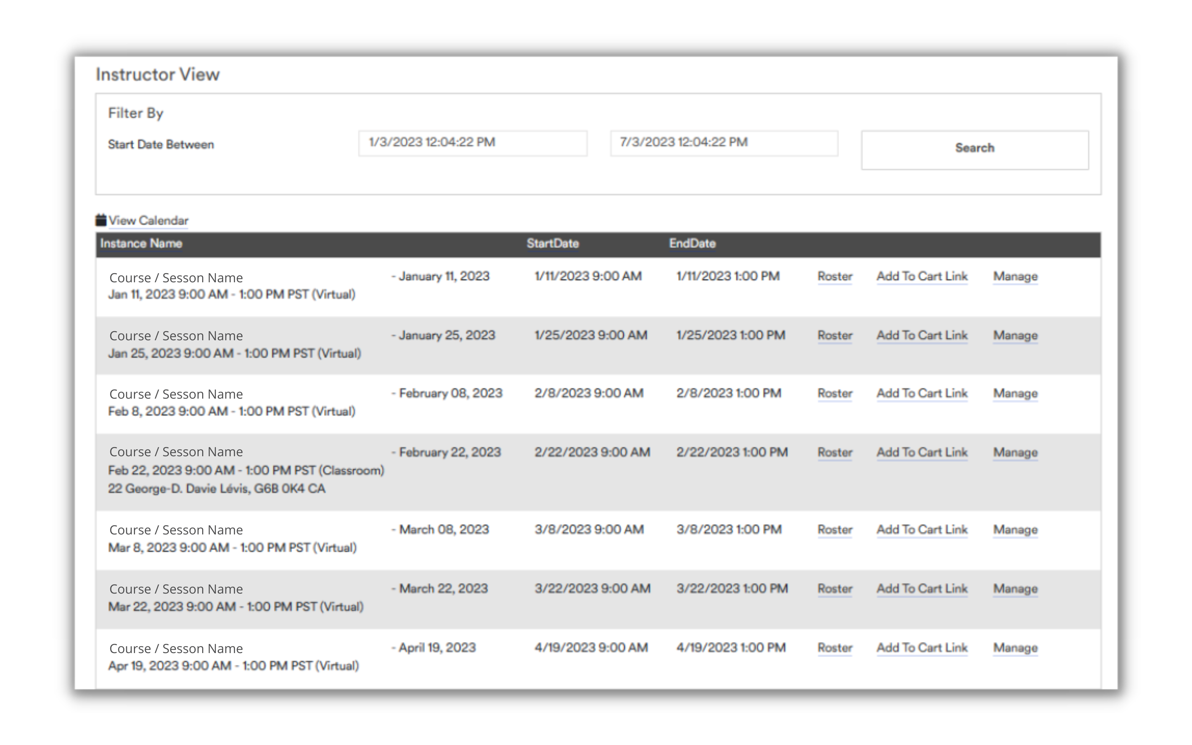This screenshot has height=745, width=1192.
Task: Select the text 'Mar 22, 2023 9:00 AM - 1:00 PM PST (Virtual)'
Action: pyautogui.click(x=236, y=607)
